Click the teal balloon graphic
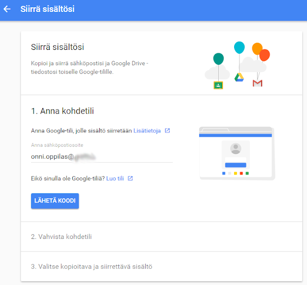Screen dimensions: 307x285 pyautogui.click(x=218, y=59)
